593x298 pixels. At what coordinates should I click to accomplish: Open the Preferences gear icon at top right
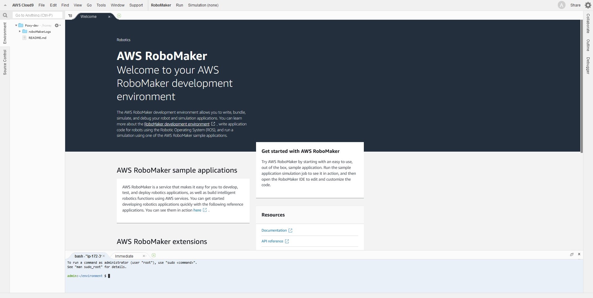click(588, 5)
